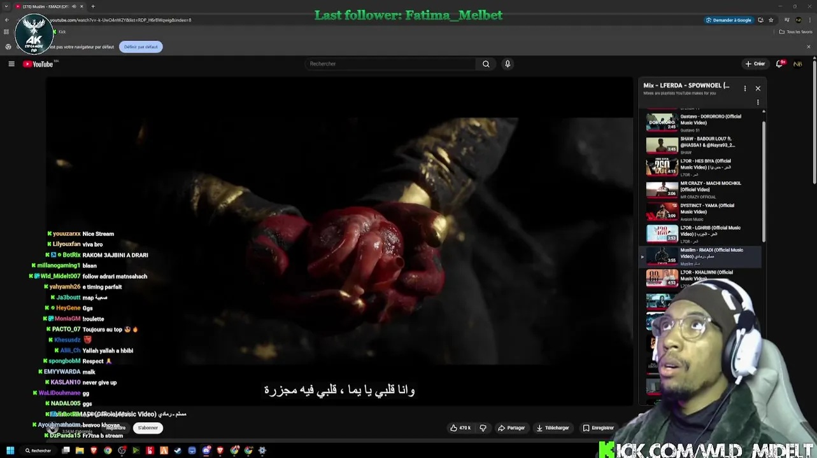817x458 pixels.
Task: Click the video player area
Action: 340,240
